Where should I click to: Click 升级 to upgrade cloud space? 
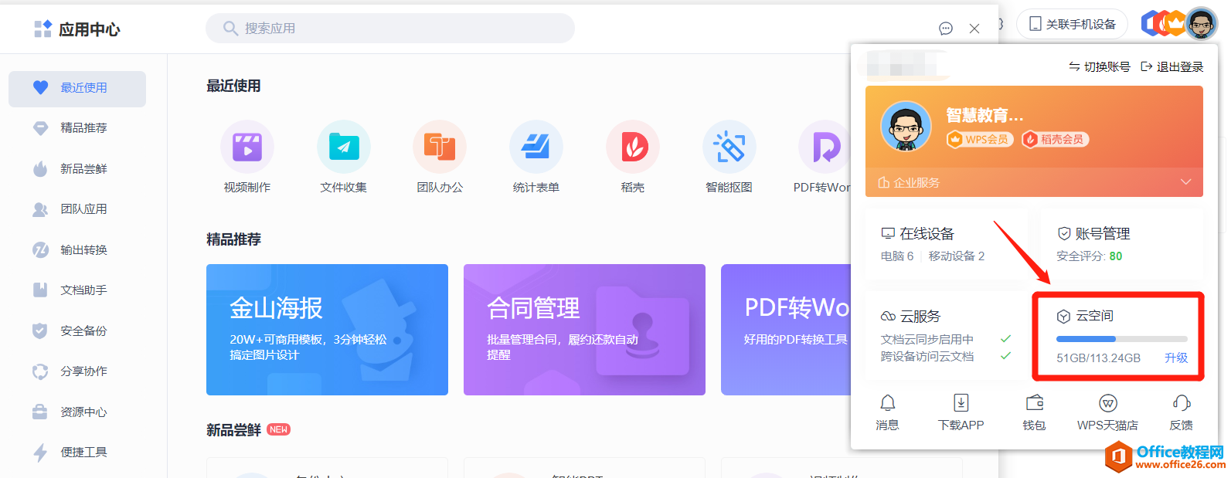tap(1176, 358)
